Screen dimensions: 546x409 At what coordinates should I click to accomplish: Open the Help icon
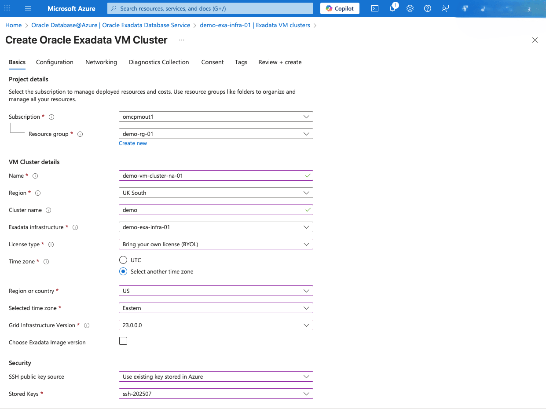point(427,8)
